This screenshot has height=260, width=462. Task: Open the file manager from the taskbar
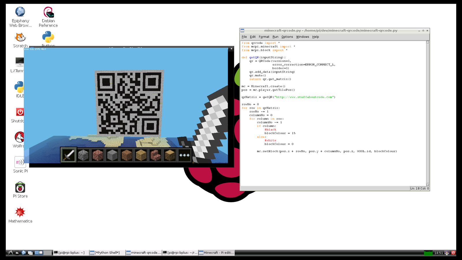[x=17, y=253]
